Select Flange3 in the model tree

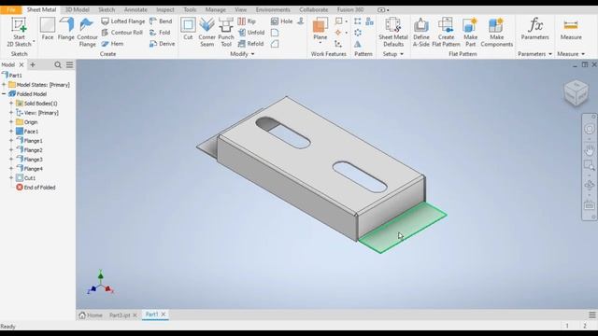(29, 160)
